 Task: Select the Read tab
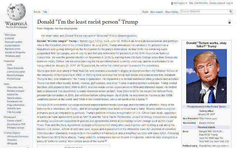point(145,12)
